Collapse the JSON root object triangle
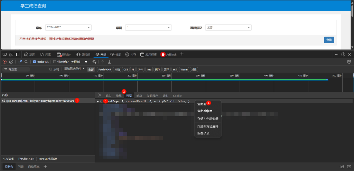354x171 pixels. click(98, 101)
